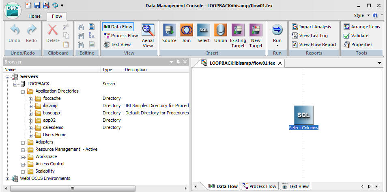Insert a Union object
Screen dimensions: 387x192
(x=220, y=34)
